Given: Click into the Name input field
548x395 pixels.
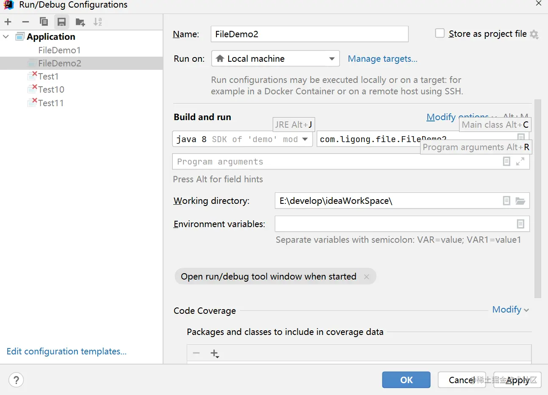Looking at the screenshot, I should click(x=309, y=34).
